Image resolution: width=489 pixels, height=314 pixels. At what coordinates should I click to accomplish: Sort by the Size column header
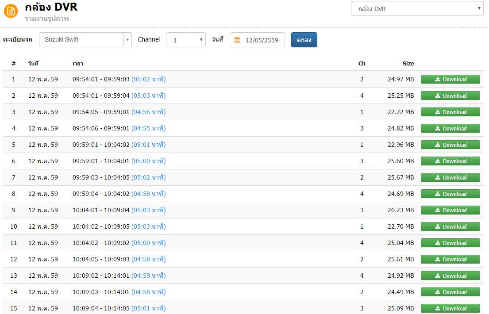[408, 64]
